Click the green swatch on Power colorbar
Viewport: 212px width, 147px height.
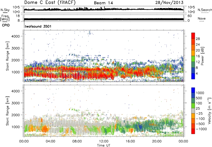[193, 59]
